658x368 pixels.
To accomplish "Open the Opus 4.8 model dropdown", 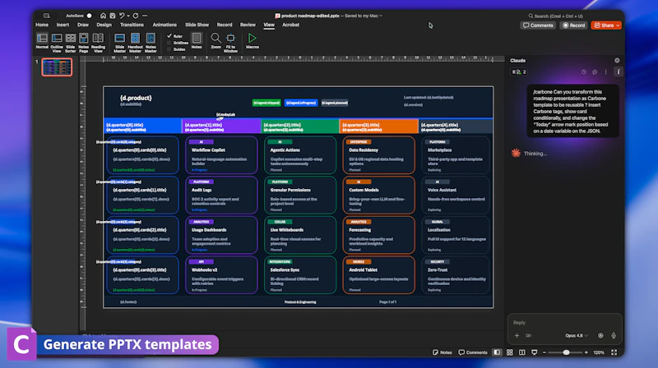I will click(x=577, y=335).
